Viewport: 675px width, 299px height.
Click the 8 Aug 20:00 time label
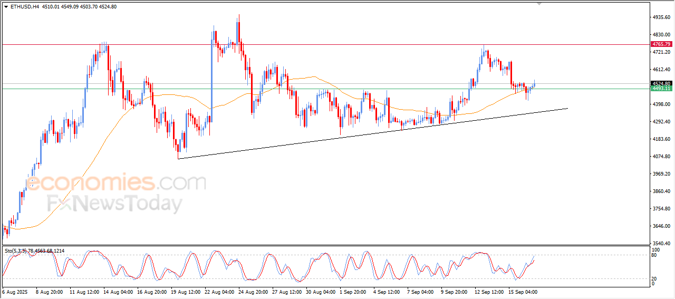click(49, 292)
